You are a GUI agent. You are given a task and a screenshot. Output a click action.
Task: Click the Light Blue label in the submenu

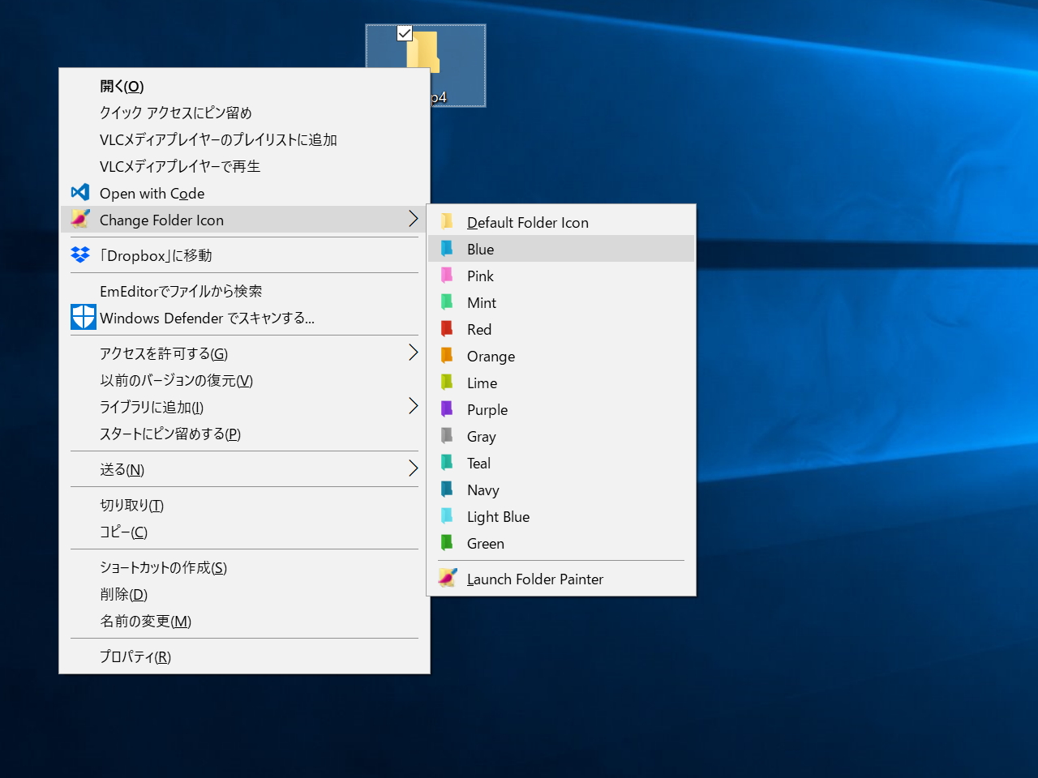(498, 516)
